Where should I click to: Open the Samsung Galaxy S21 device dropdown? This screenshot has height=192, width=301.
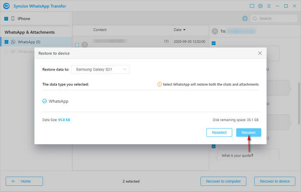100,69
